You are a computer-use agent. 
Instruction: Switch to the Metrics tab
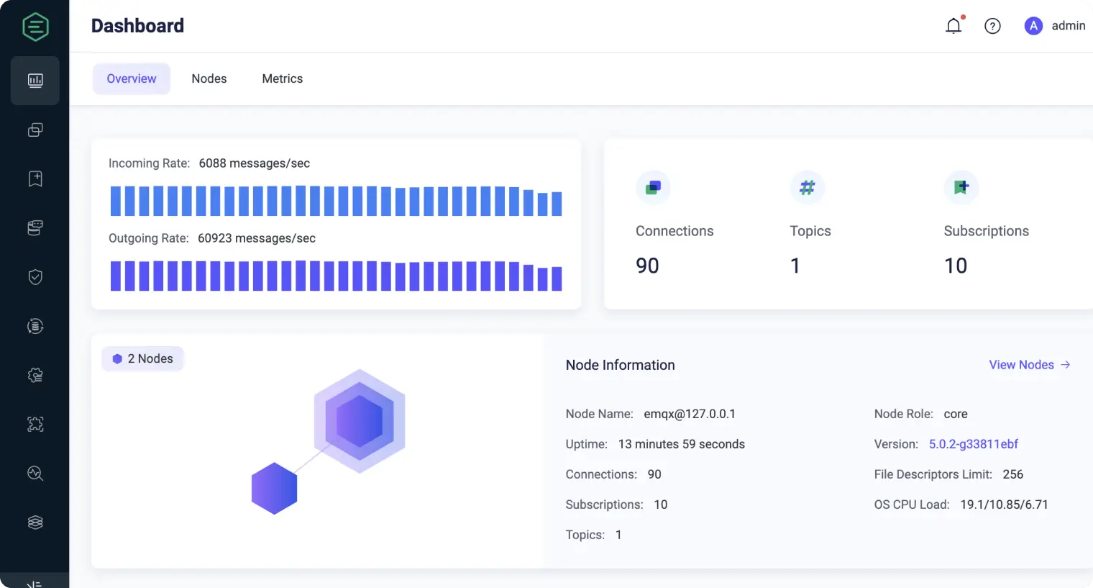(282, 78)
